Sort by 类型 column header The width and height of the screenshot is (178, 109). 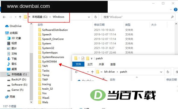click(128, 25)
